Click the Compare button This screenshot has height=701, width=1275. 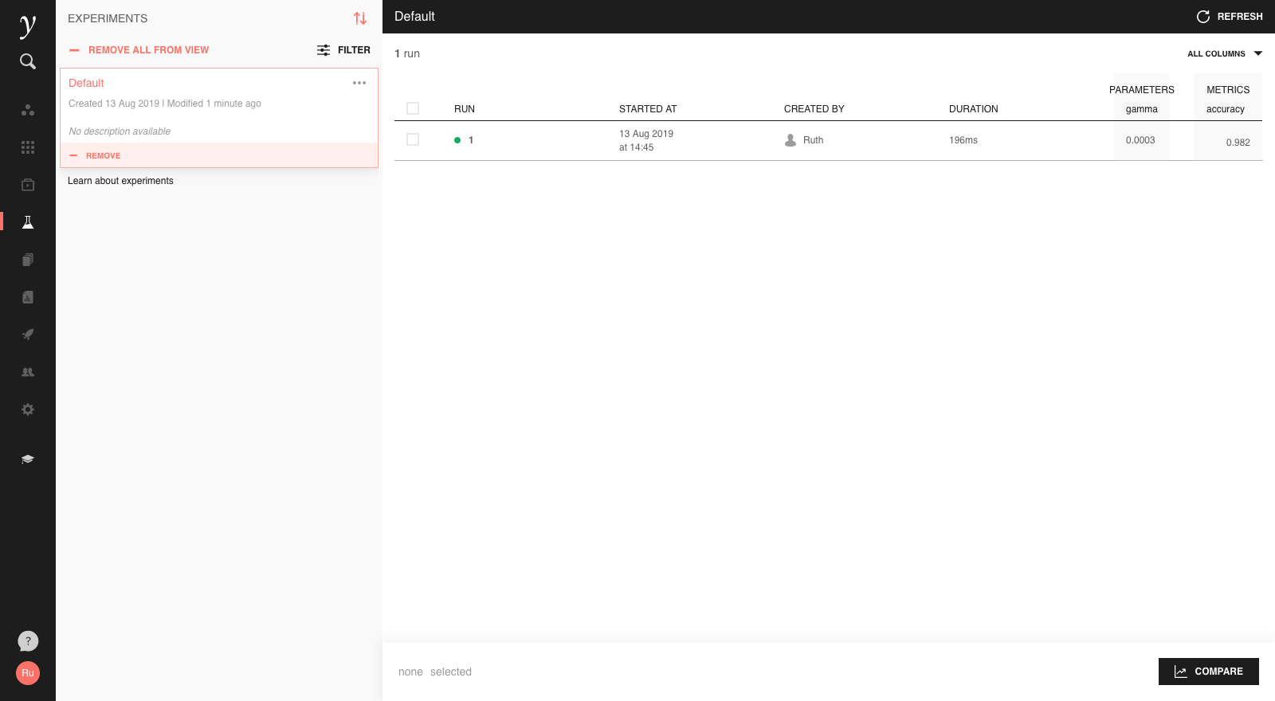1208,672
